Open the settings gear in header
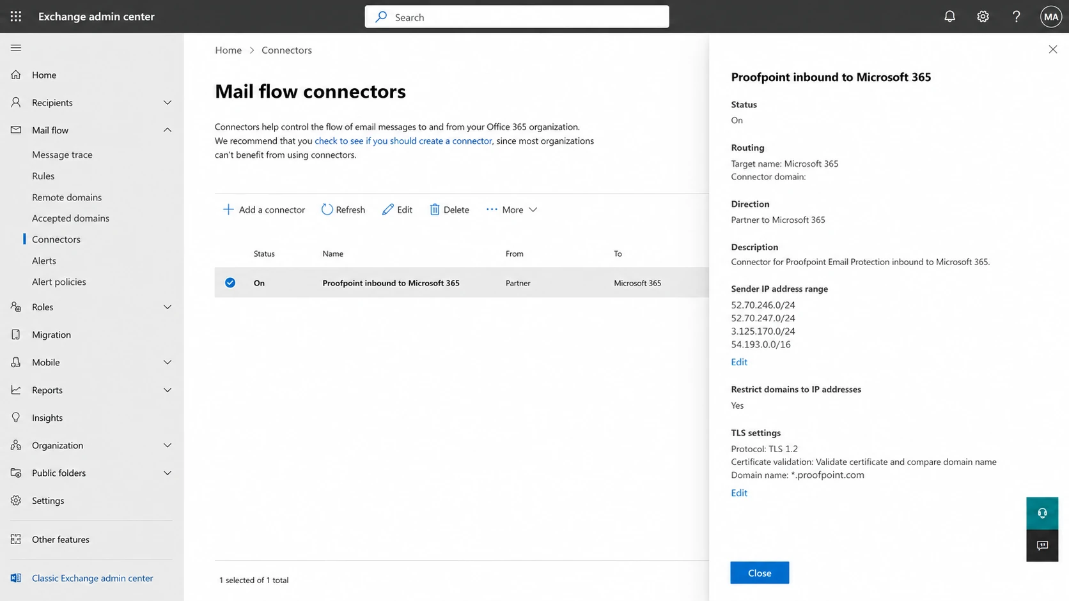 [x=983, y=17]
